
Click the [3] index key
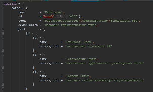click(35, 72)
